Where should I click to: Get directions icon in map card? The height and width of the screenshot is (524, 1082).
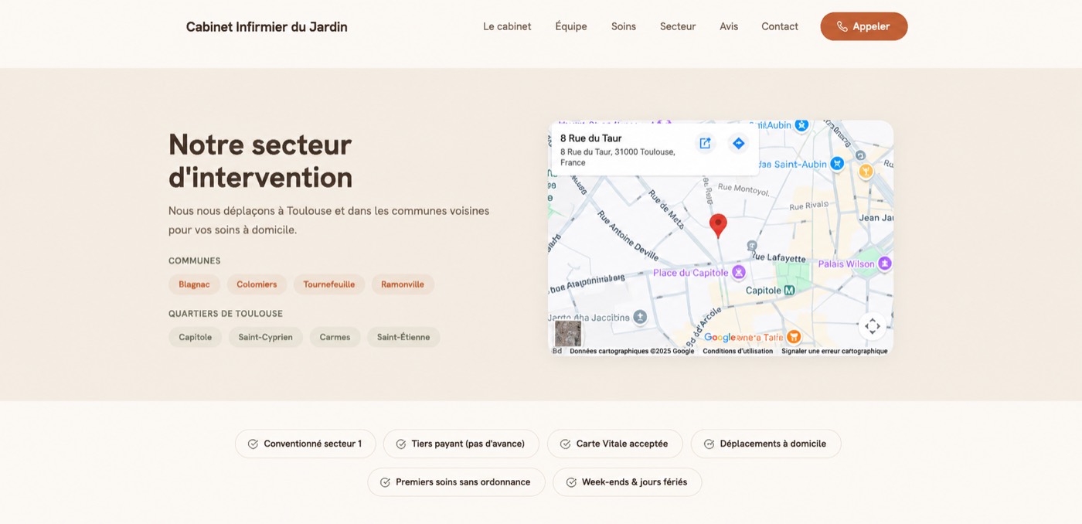[x=738, y=143]
